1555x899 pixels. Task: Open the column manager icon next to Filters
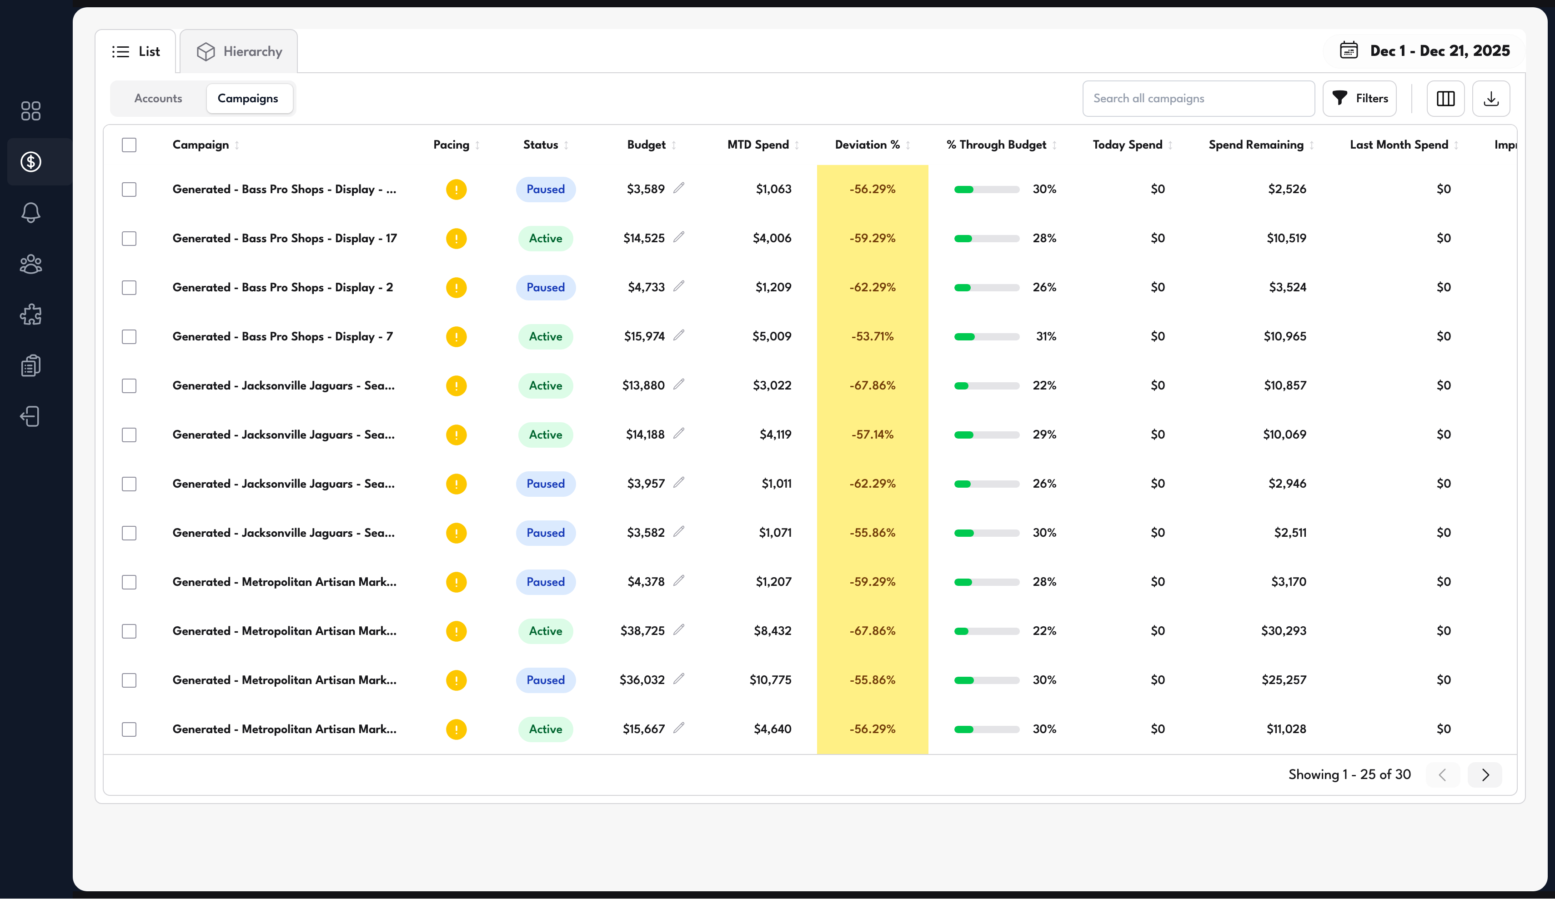(x=1446, y=98)
